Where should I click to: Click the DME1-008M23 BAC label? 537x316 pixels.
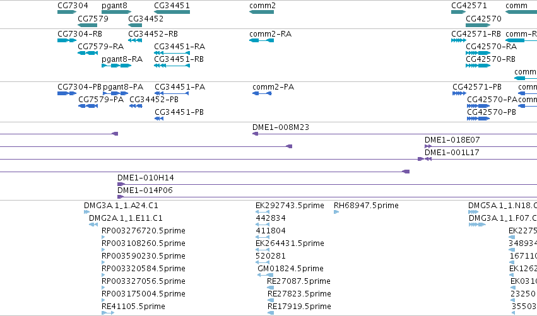281,127
